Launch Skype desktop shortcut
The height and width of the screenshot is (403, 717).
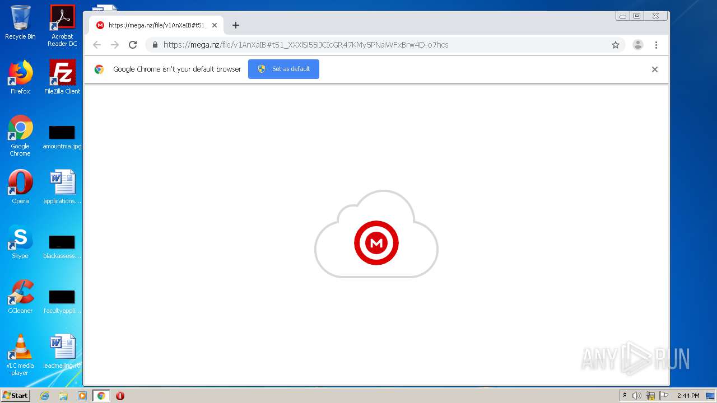[x=20, y=242]
